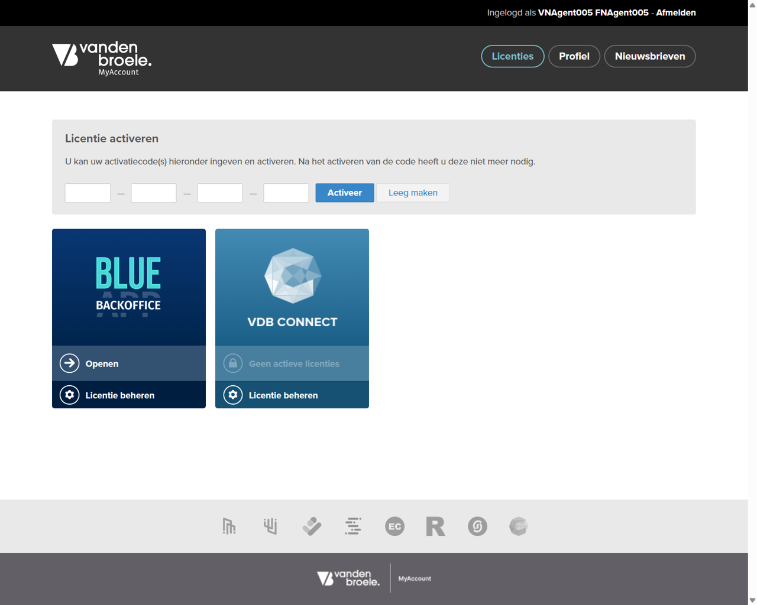Click the scrollbar down arrow
The height and width of the screenshot is (605, 757).
(x=752, y=600)
